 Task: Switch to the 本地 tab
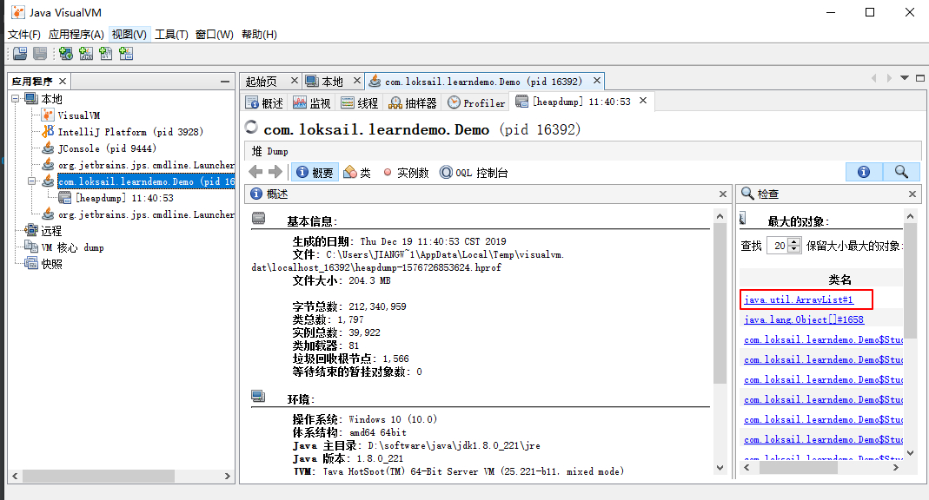coord(332,82)
